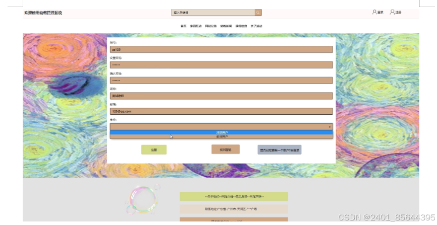This screenshot has height=225, width=437.
Task: Open the 家园互动 nav menu item
Action: pyautogui.click(x=196, y=26)
